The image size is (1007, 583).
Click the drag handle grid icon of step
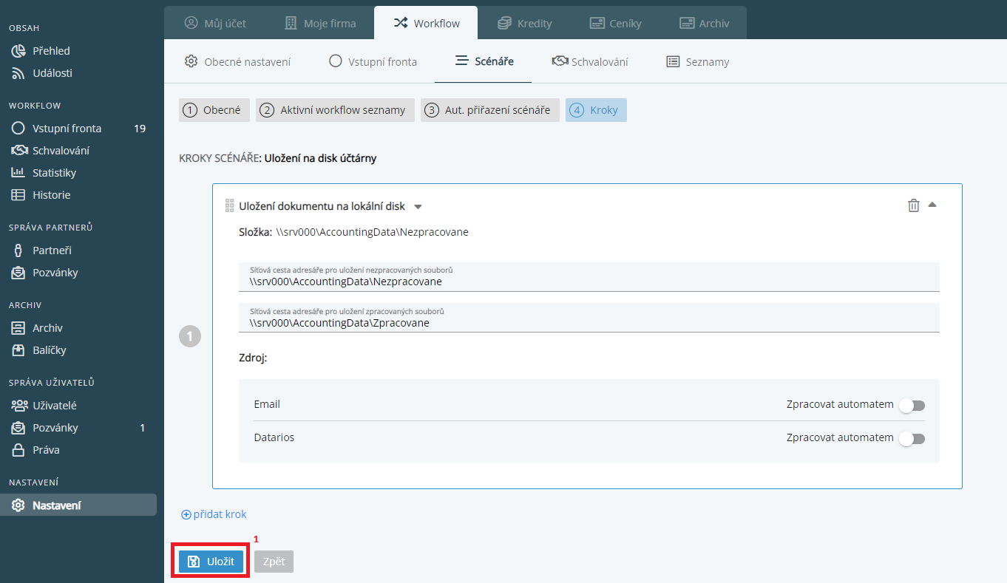(229, 206)
